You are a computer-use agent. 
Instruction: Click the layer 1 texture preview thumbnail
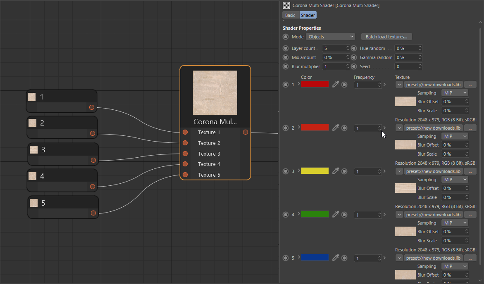point(405,101)
